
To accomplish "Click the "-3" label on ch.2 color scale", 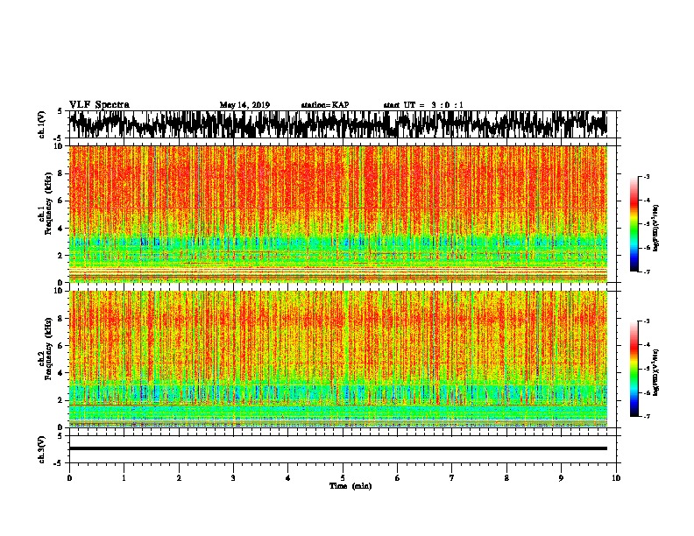I will [647, 321].
